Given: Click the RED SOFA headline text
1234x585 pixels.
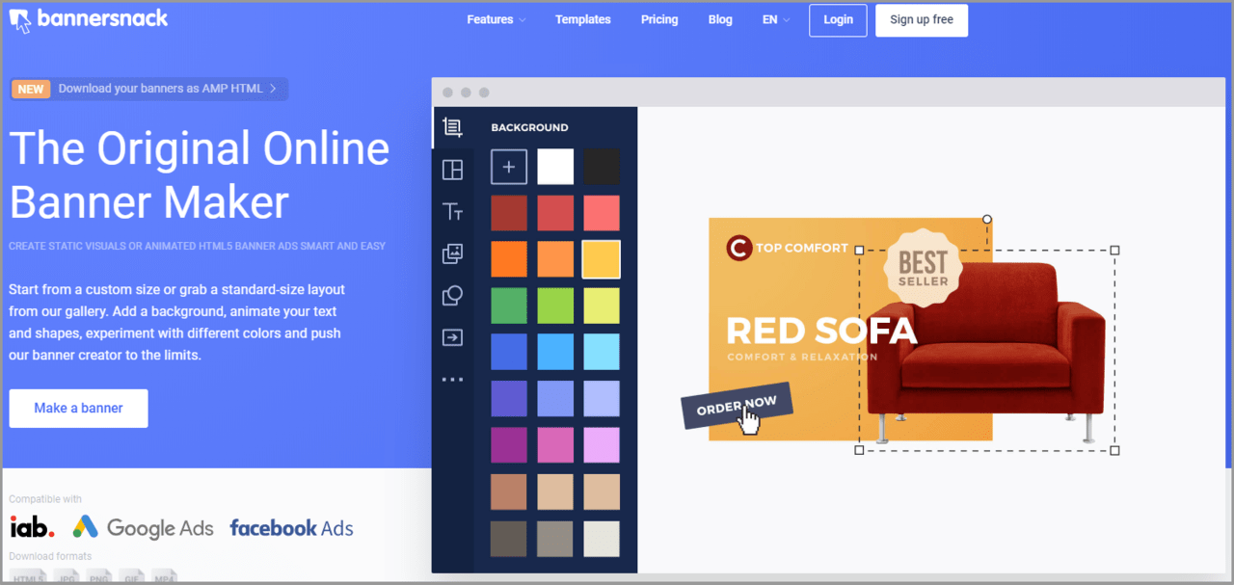Looking at the screenshot, I should tap(821, 331).
